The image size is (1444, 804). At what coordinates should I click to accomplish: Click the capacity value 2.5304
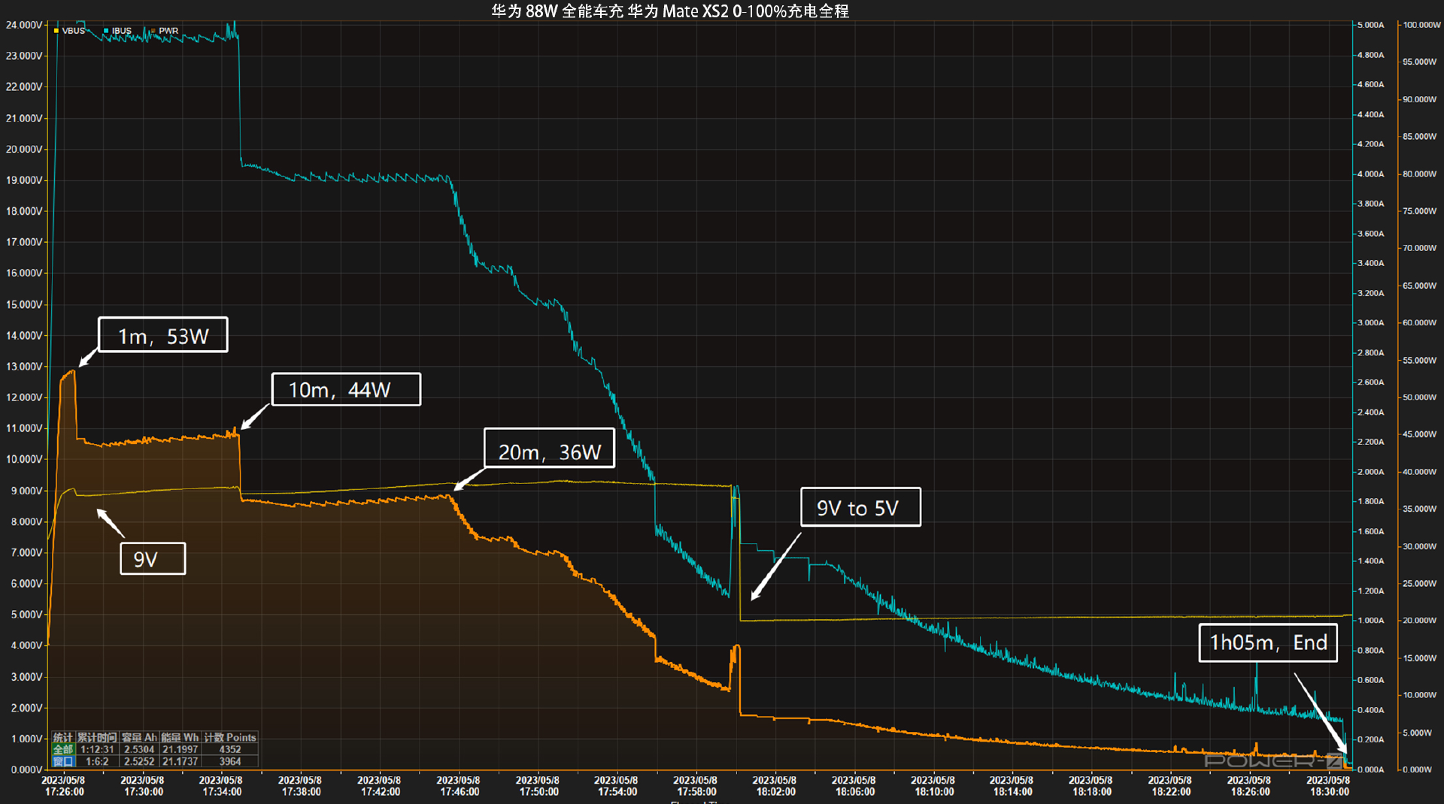(x=139, y=749)
